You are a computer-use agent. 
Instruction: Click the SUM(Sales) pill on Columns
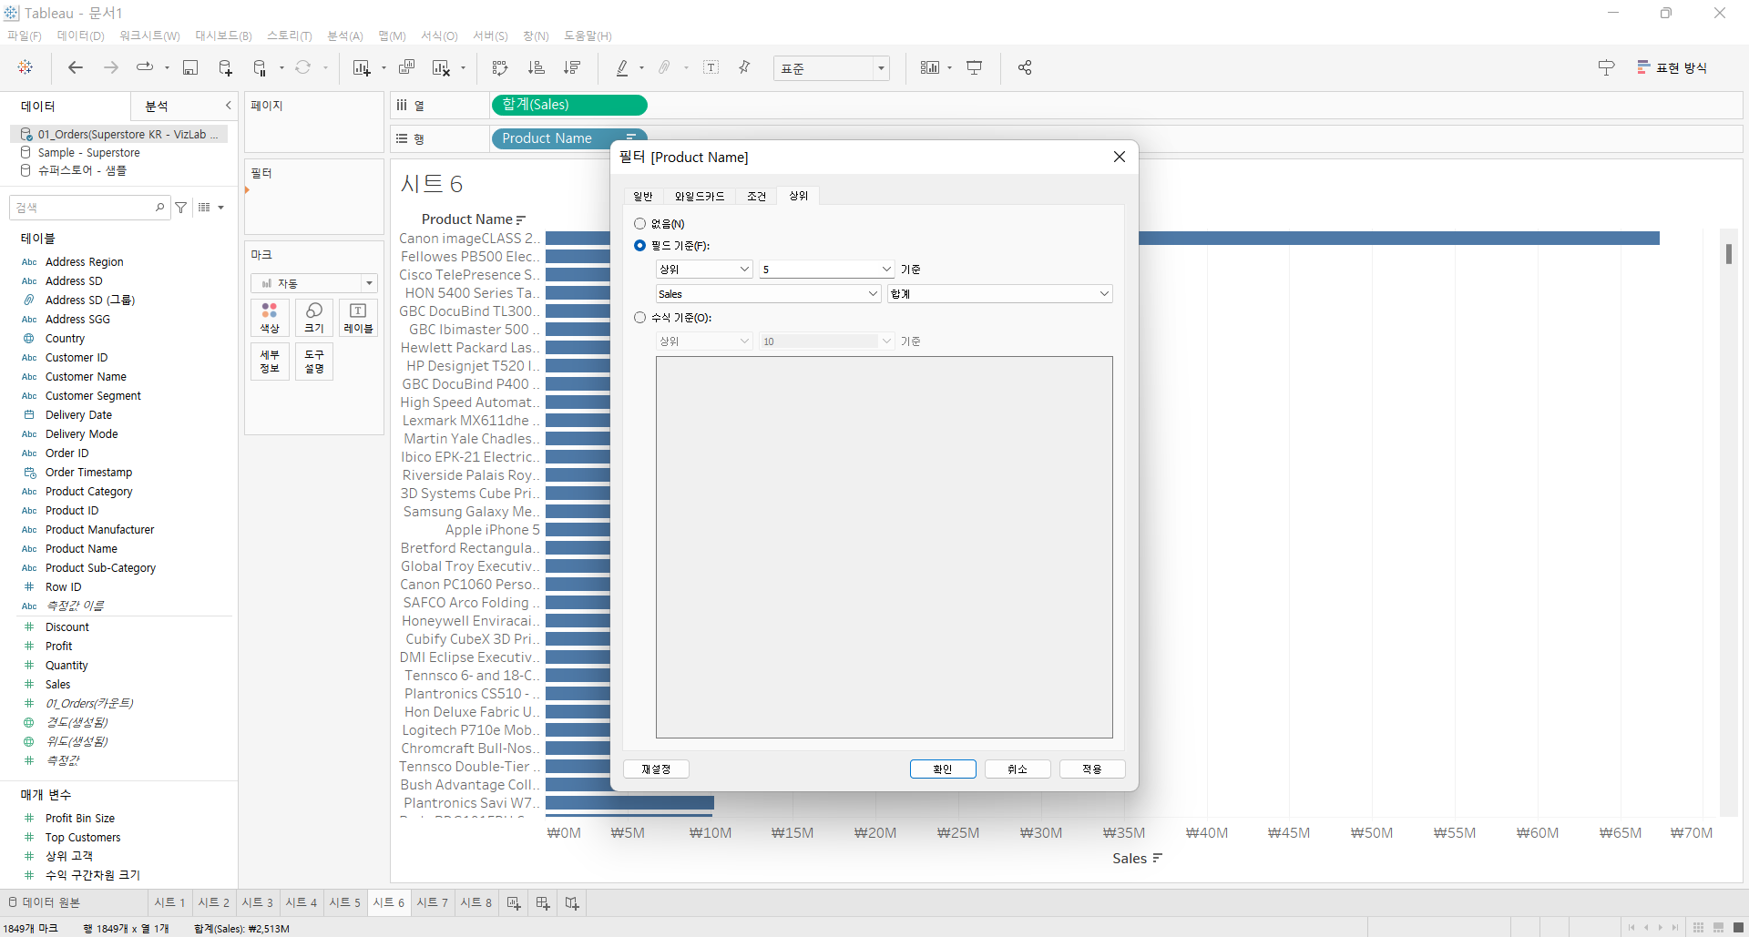[x=569, y=105]
